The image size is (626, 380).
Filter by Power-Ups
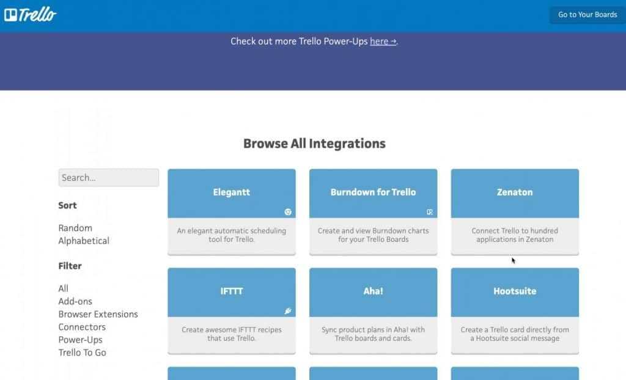[80, 339]
